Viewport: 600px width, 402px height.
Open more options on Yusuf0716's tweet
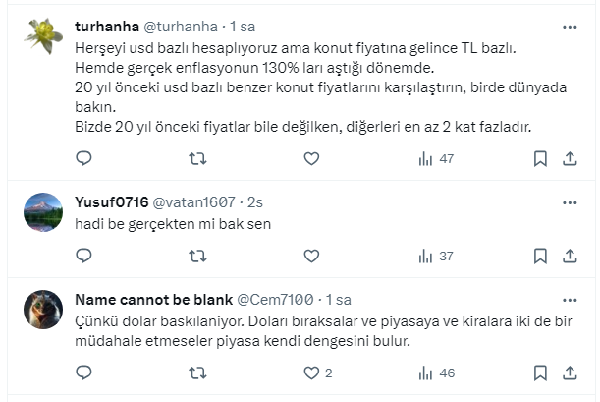point(570,202)
